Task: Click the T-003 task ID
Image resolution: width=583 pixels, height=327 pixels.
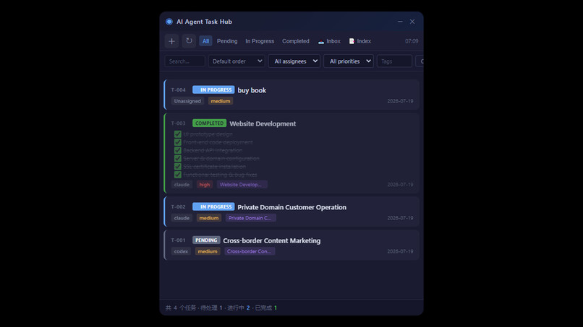Action: tap(178, 123)
